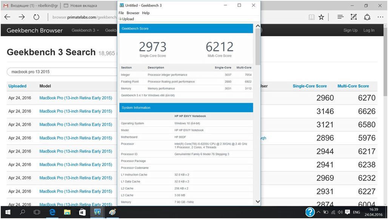Make a web note with pen icon
This screenshot has width=388, height=219.
coord(354,17)
